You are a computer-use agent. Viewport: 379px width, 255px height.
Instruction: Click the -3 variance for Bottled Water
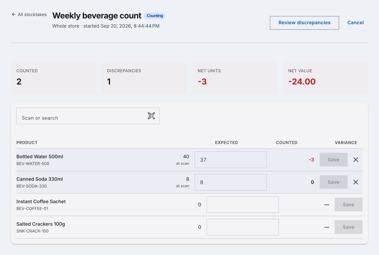311,160
